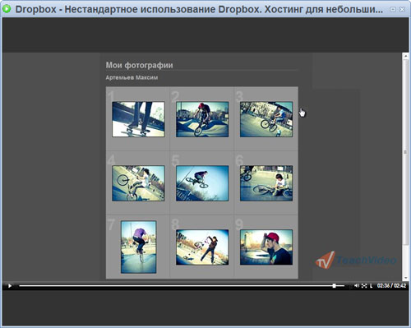This screenshot has width=411, height=328.
Task: Click the scrollbar's up arrow
Action: (405, 56)
